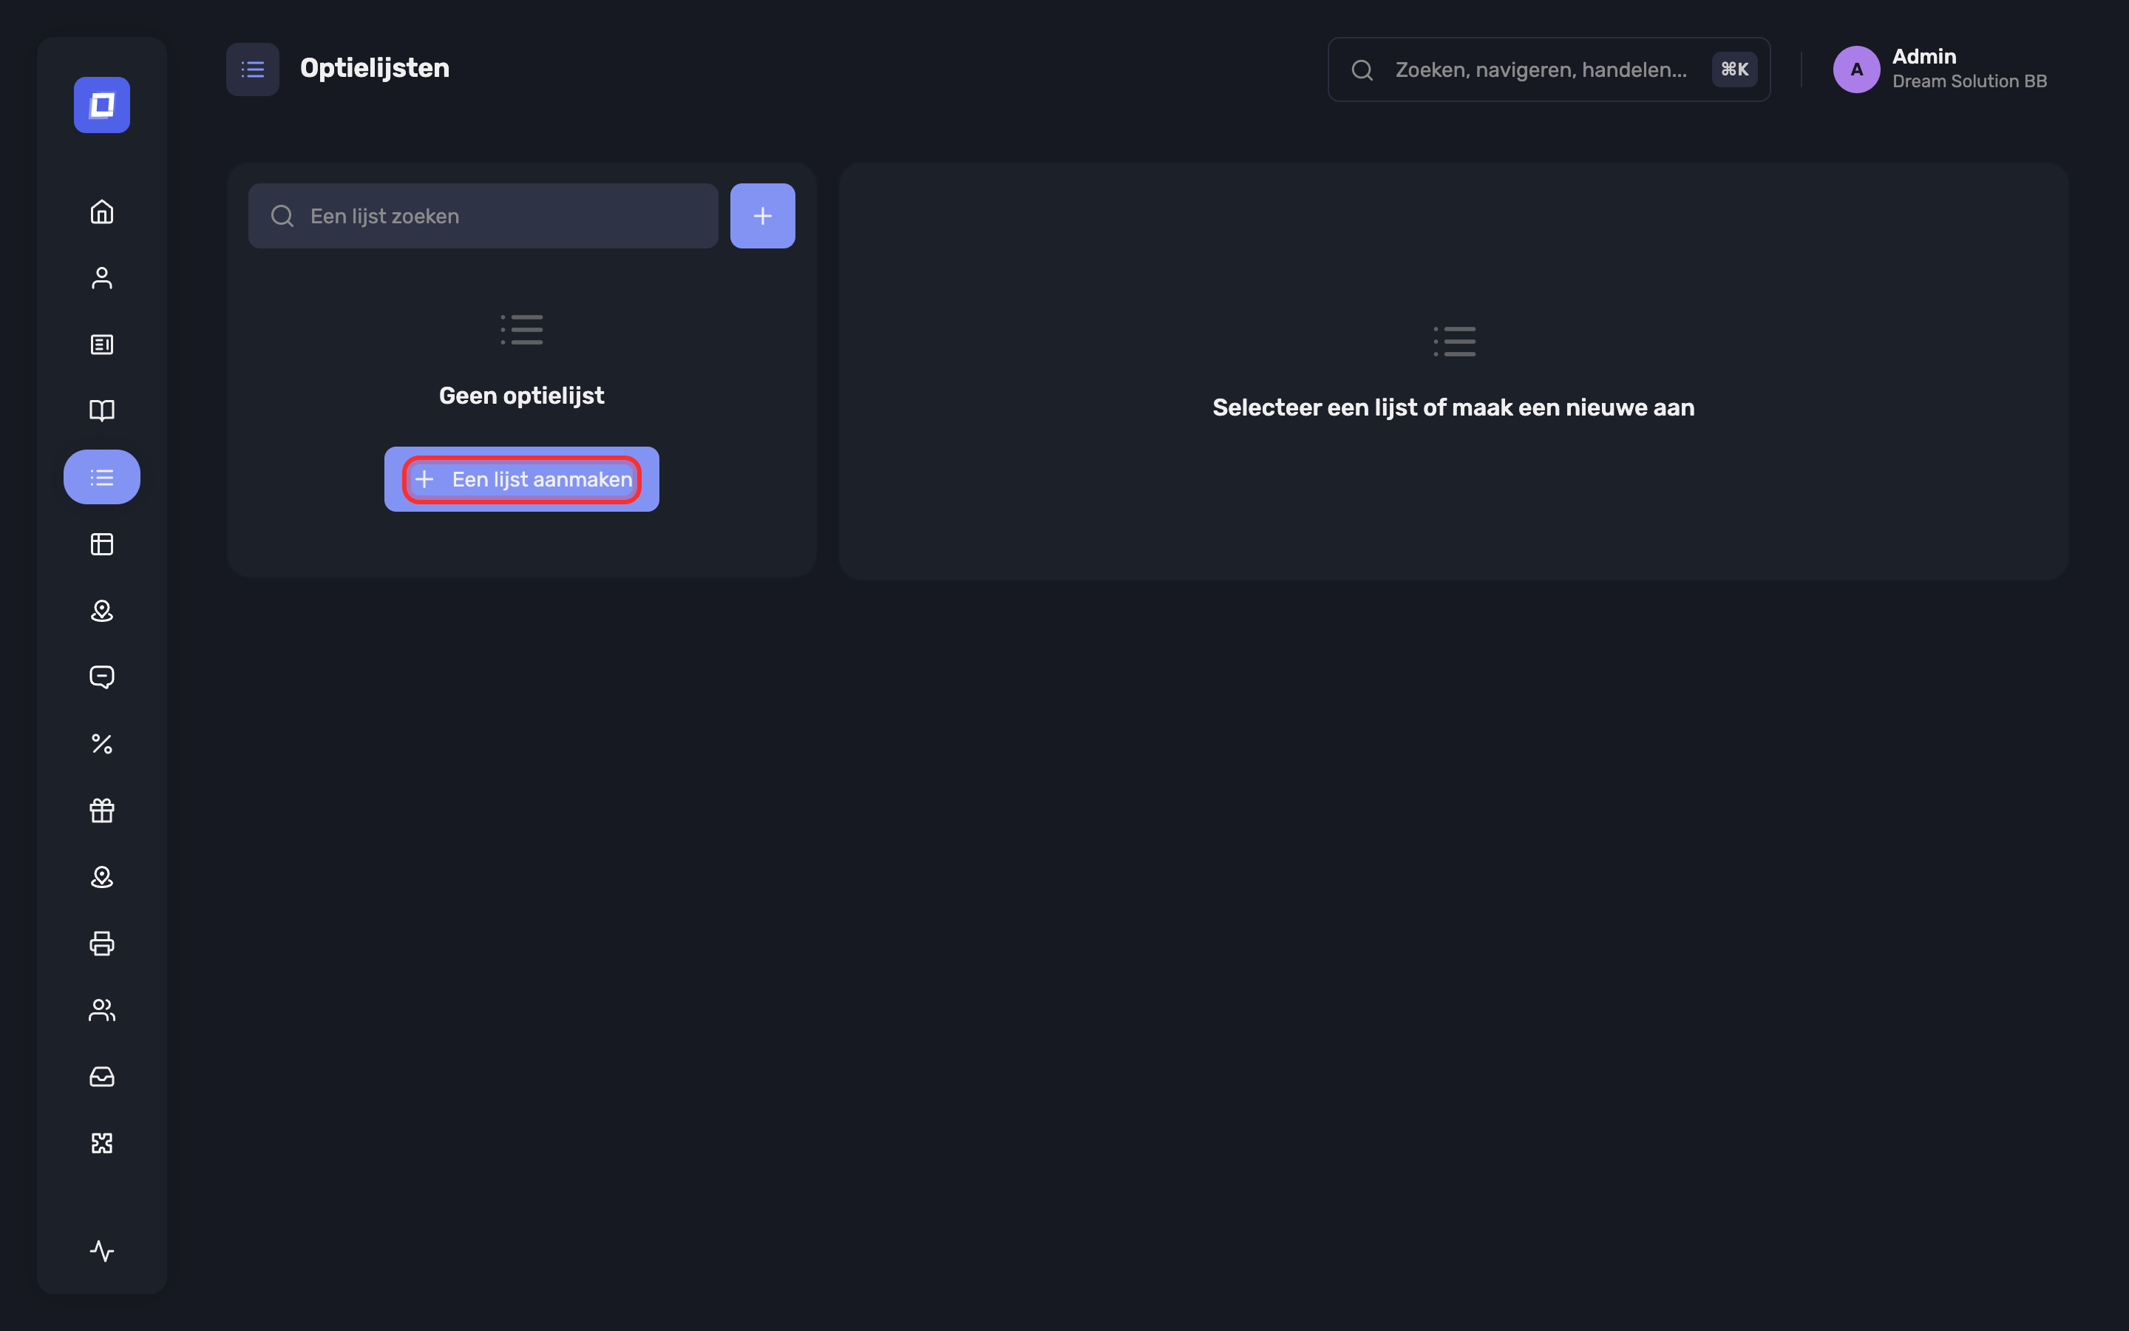Click the 'Admin' user name

(x=1924, y=56)
